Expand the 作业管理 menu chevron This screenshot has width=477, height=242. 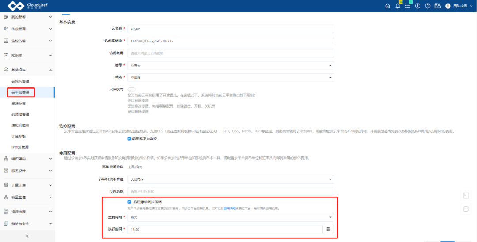pyautogui.click(x=50, y=29)
